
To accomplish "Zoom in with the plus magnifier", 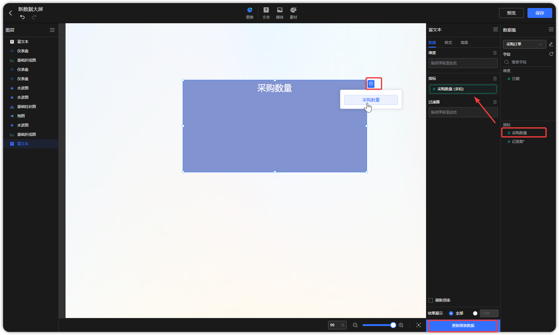I will (401, 325).
